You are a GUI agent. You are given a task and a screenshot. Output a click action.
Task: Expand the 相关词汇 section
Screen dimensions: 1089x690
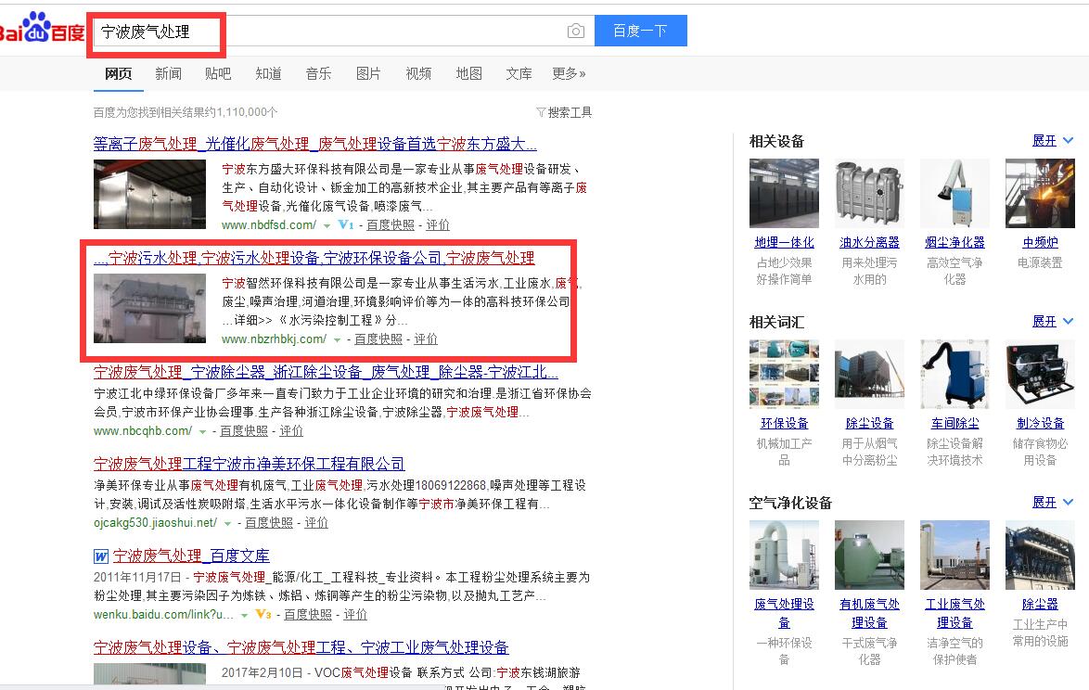(1053, 322)
